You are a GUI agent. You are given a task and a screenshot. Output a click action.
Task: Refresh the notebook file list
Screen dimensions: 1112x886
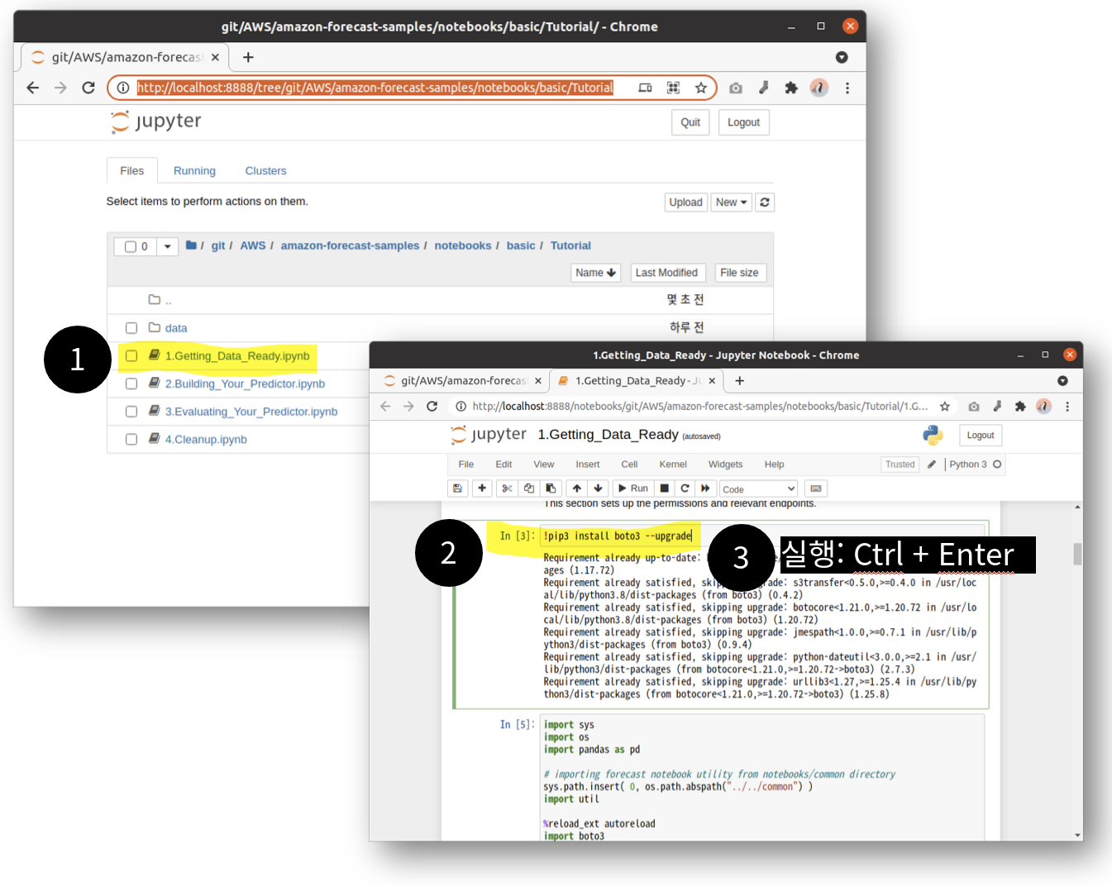click(765, 202)
